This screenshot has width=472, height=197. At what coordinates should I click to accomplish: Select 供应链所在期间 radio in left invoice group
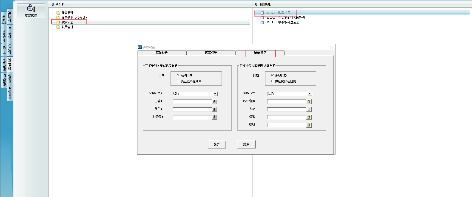click(178, 81)
